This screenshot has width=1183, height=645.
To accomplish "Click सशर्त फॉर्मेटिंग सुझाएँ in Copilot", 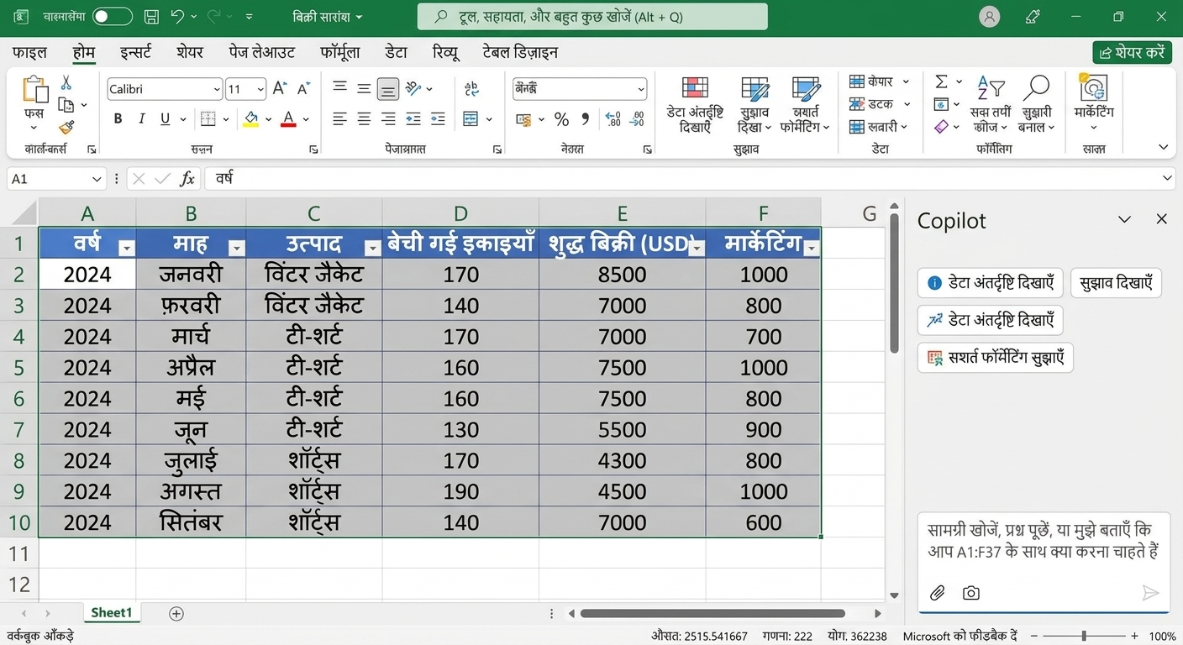I will (996, 358).
